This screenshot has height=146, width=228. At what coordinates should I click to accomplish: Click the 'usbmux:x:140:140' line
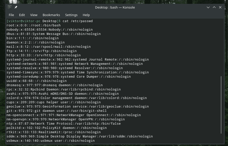coord(51,141)
